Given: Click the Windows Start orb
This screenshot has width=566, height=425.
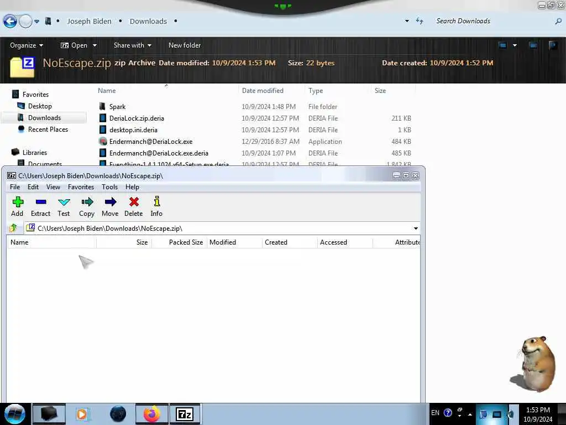Looking at the screenshot, I should click(x=15, y=414).
